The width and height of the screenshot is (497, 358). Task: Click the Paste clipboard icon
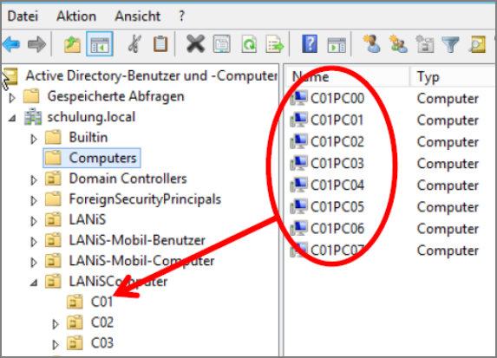(x=160, y=44)
